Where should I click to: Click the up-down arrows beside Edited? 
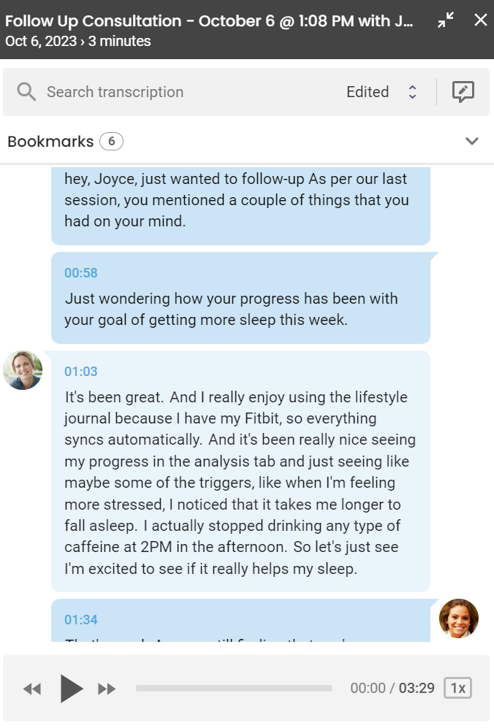coord(412,92)
